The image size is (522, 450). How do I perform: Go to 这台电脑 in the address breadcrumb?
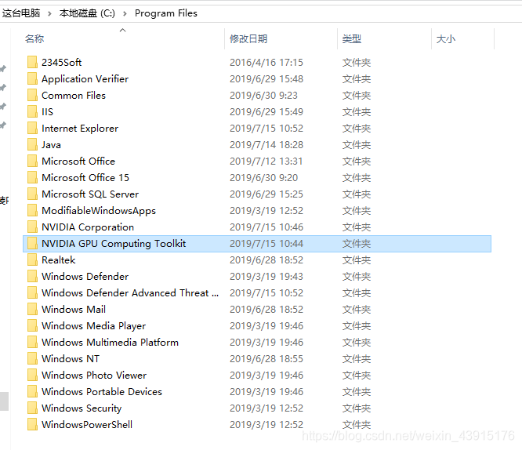pos(21,13)
